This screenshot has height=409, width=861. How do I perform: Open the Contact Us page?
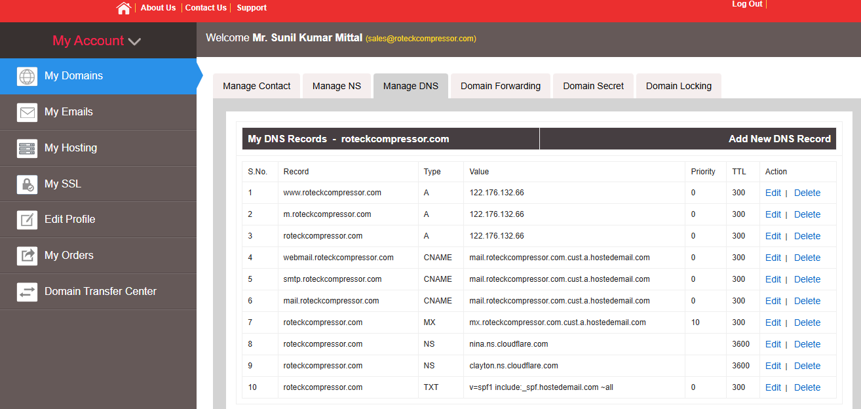(206, 8)
